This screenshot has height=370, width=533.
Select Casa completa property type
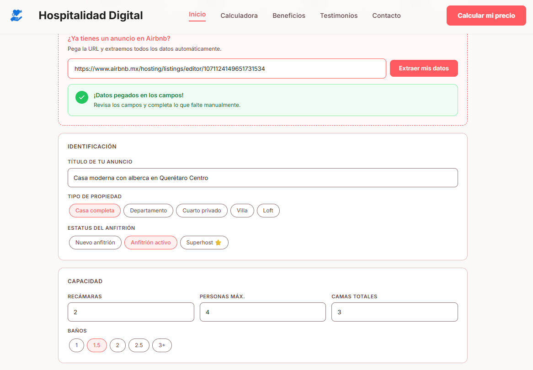pyautogui.click(x=95, y=211)
